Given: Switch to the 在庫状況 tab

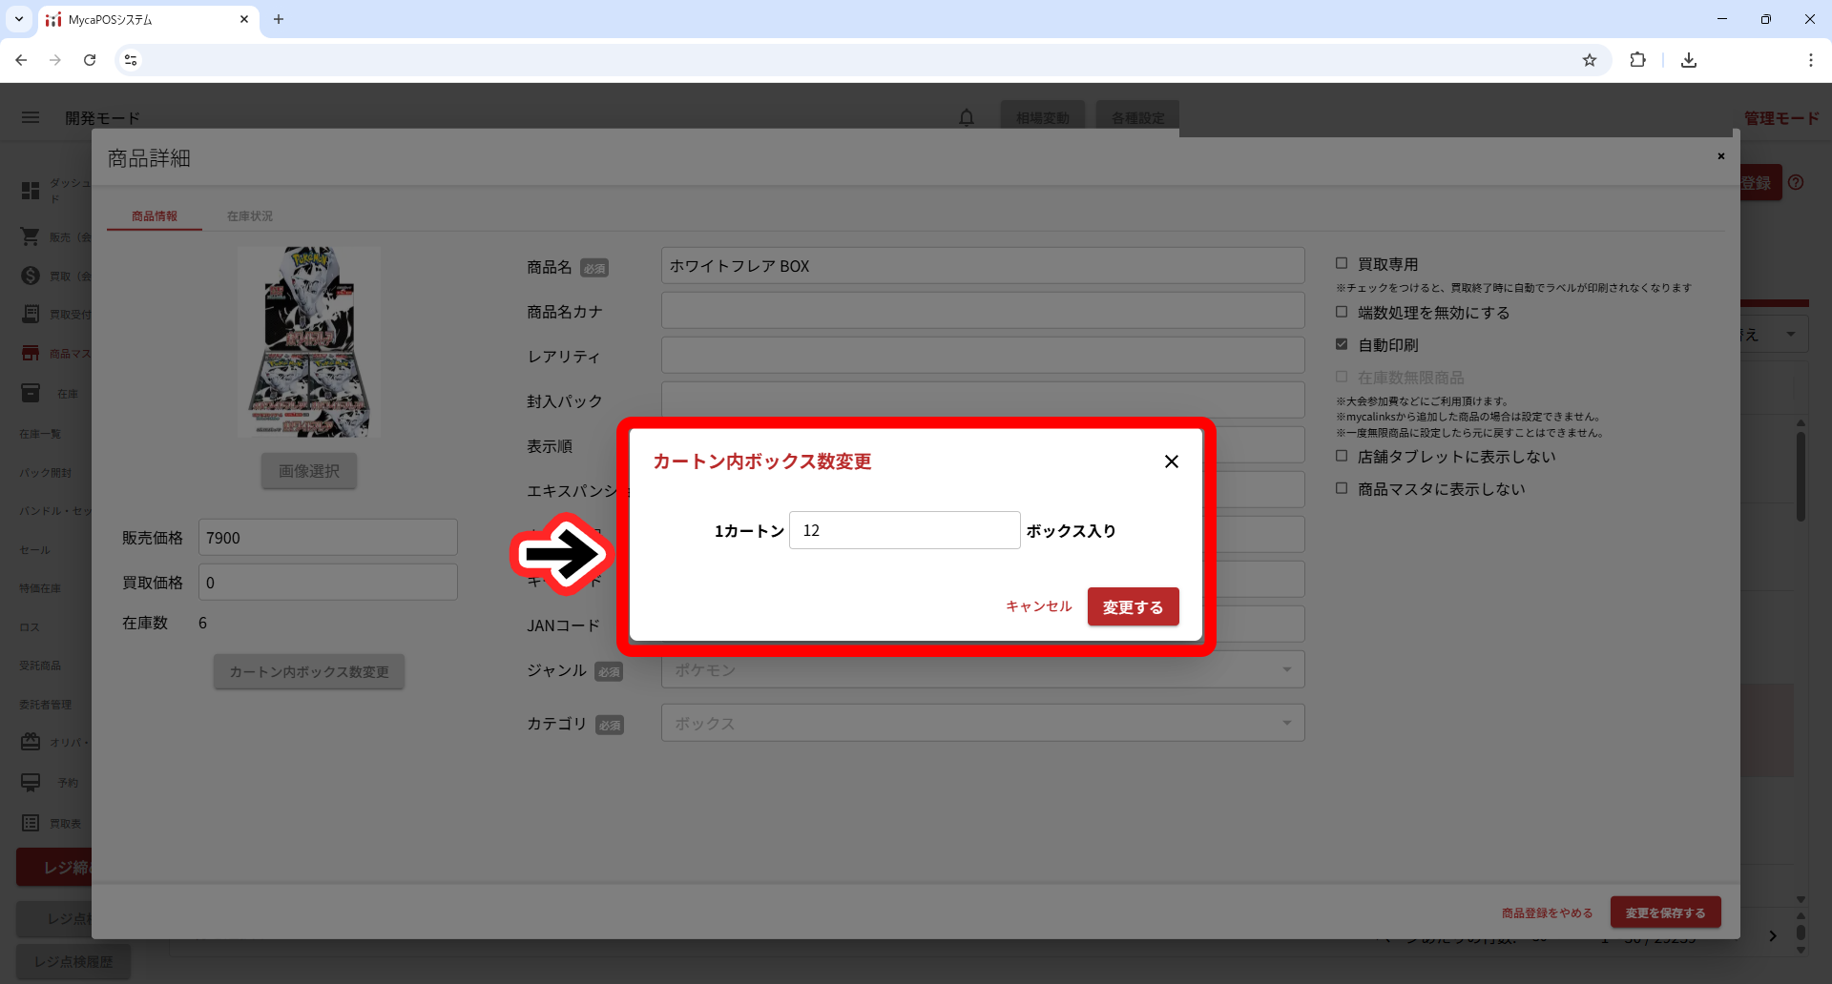Looking at the screenshot, I should [249, 216].
